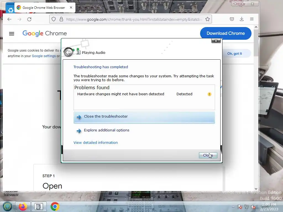Click the Problems found heading

click(92, 88)
